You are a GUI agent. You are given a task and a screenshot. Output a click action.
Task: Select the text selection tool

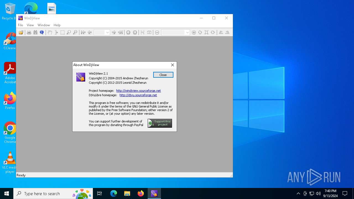56,32
